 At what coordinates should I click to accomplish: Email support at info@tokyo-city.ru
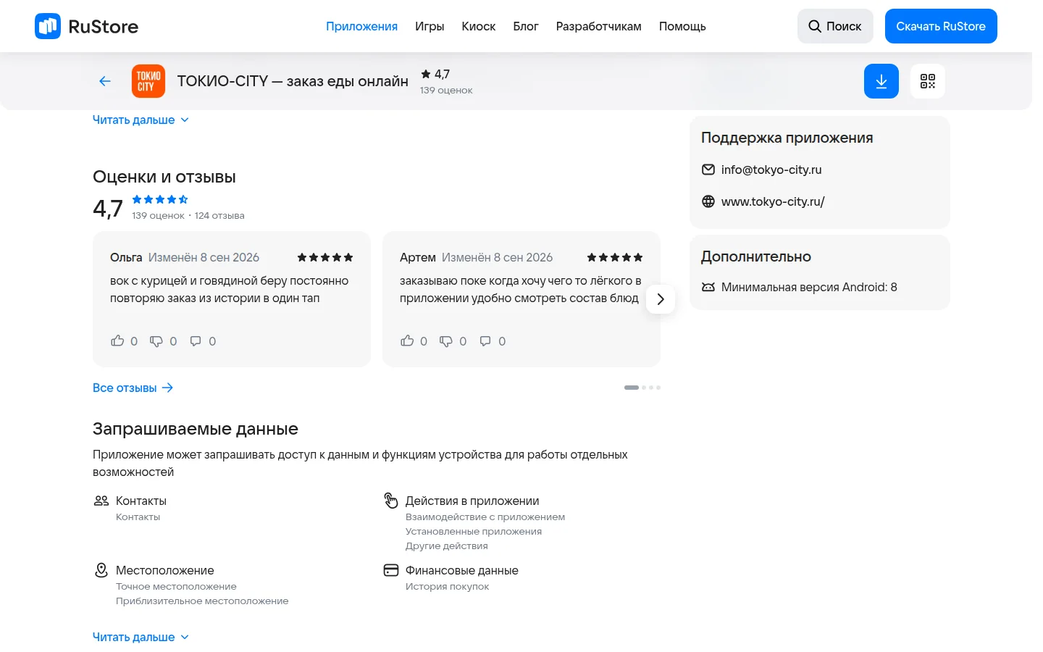[771, 170]
